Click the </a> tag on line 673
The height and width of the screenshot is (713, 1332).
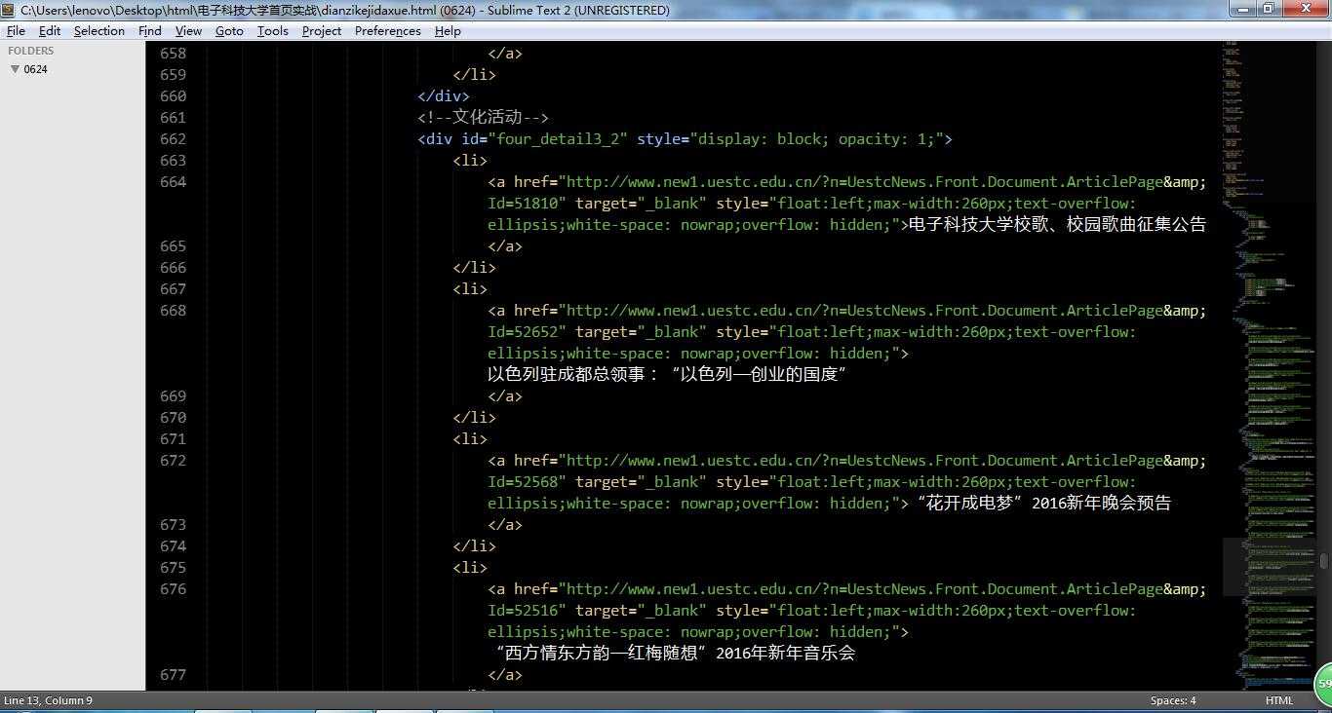click(x=505, y=525)
